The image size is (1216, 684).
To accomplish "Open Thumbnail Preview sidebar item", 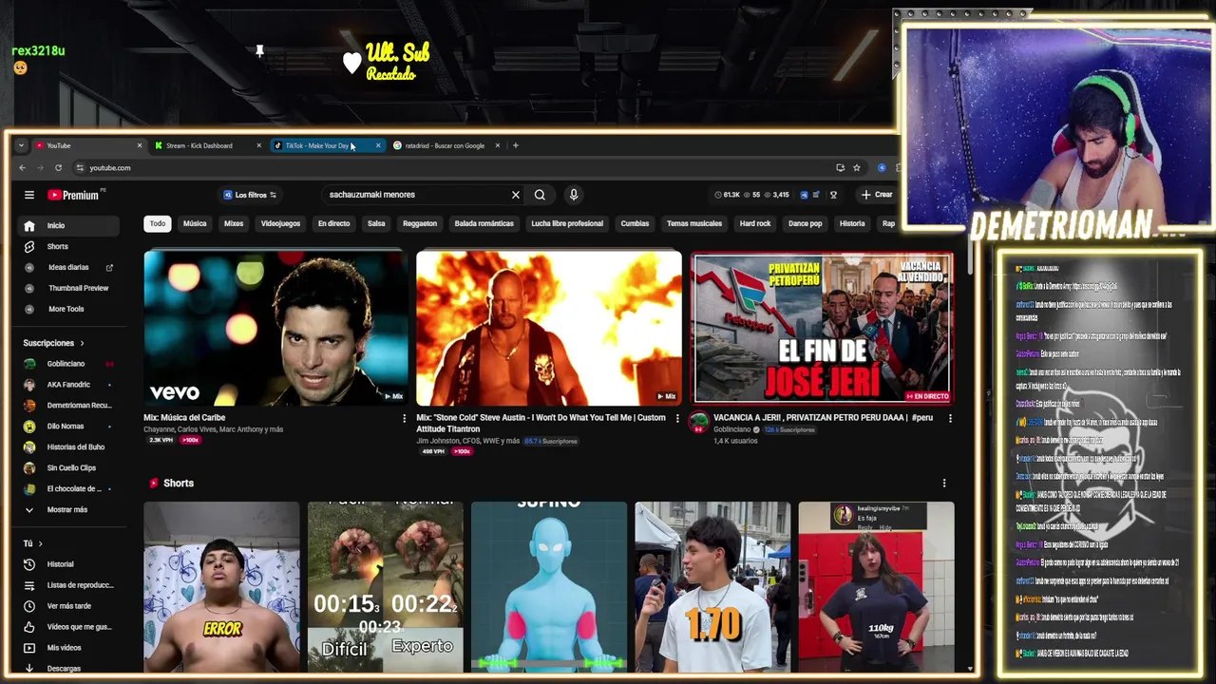I will pyautogui.click(x=68, y=288).
